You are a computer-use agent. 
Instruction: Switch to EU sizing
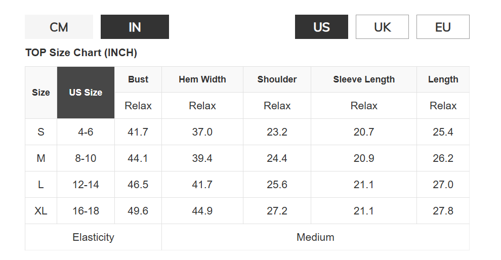click(443, 27)
